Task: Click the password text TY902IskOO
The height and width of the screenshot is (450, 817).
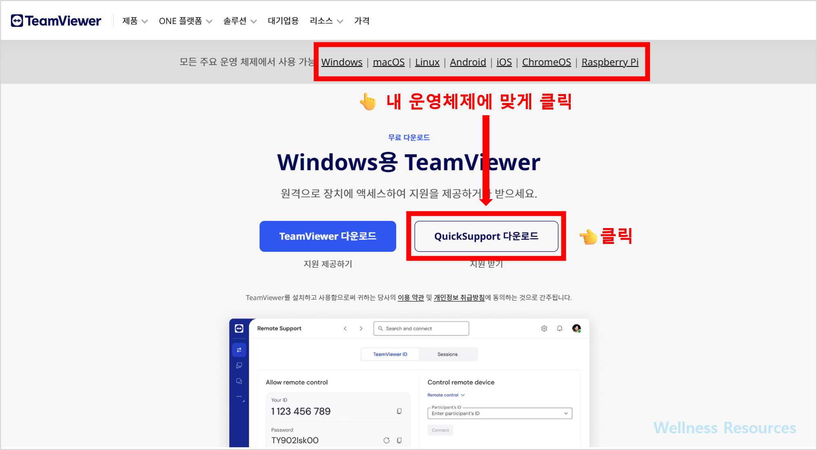Action: pyautogui.click(x=295, y=440)
